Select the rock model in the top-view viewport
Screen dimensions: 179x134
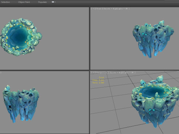(21, 37)
